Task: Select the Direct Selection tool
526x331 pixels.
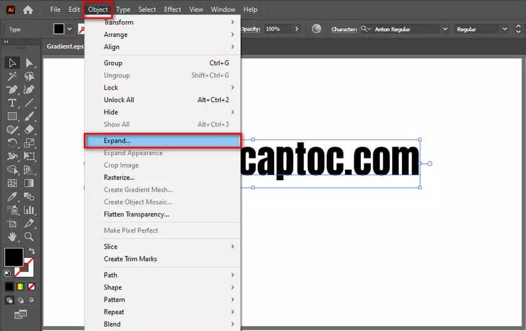Action: pos(29,63)
